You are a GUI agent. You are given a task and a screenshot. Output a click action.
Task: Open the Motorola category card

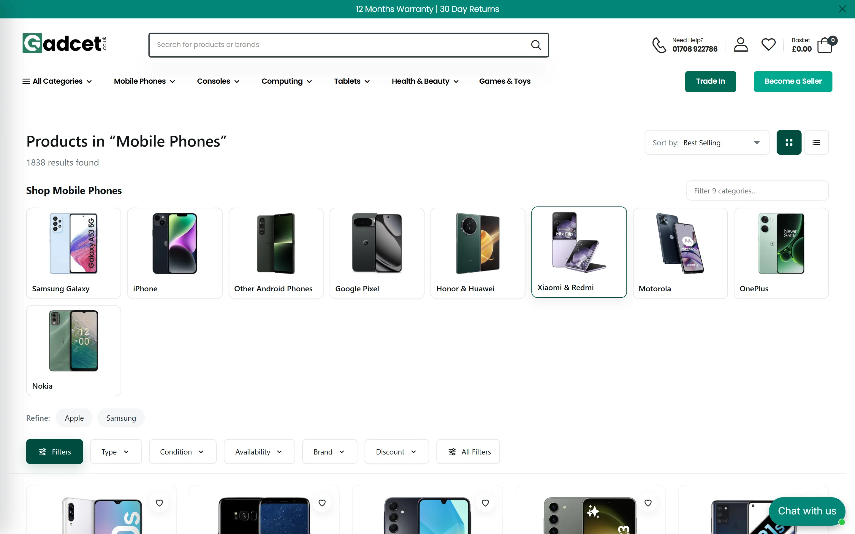pos(680,253)
